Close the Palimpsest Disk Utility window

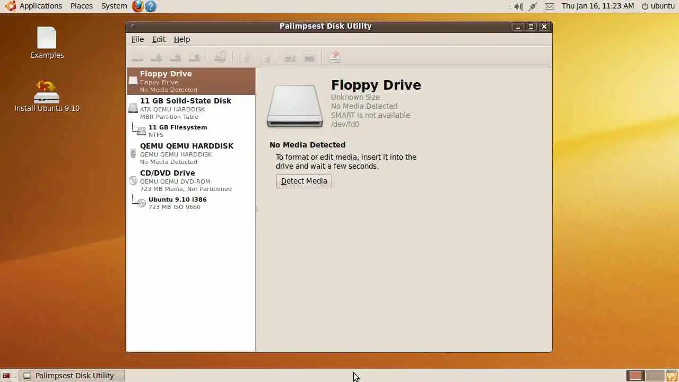[x=544, y=27]
